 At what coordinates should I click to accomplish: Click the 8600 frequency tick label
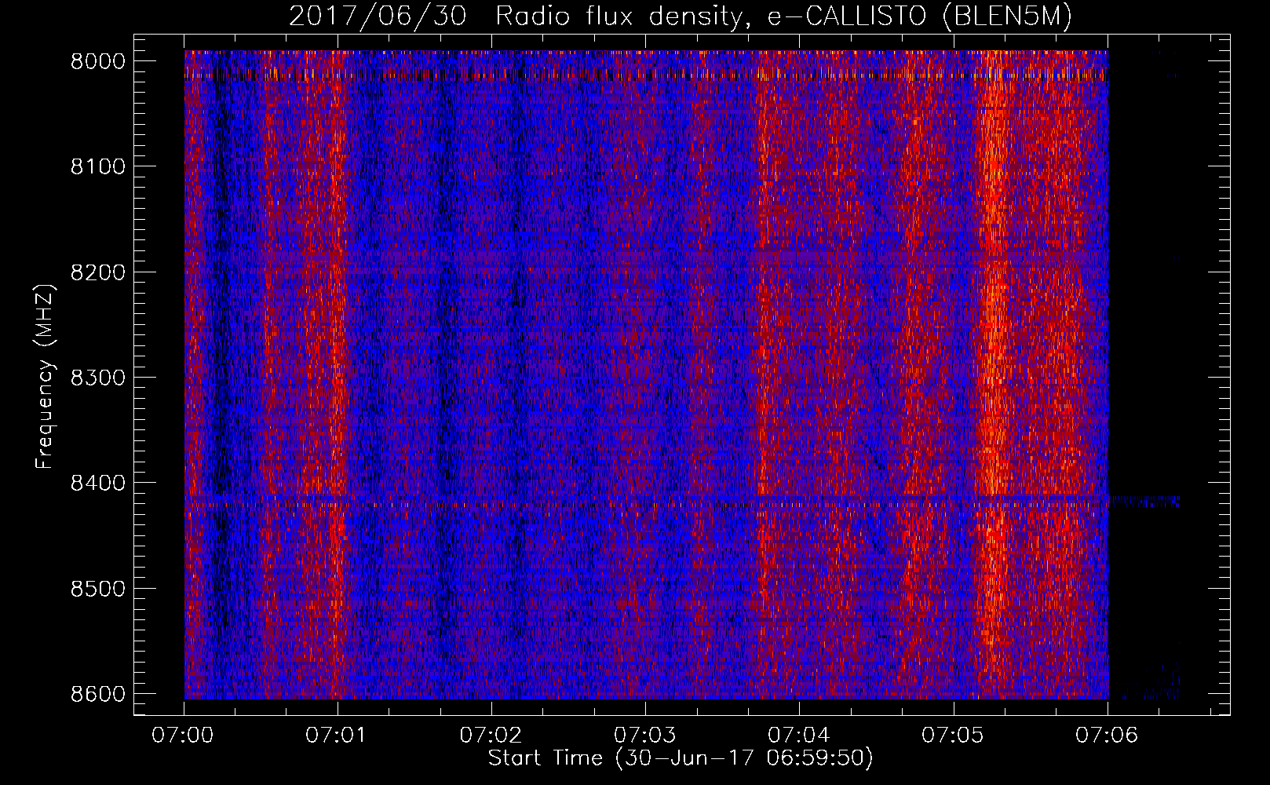98,694
